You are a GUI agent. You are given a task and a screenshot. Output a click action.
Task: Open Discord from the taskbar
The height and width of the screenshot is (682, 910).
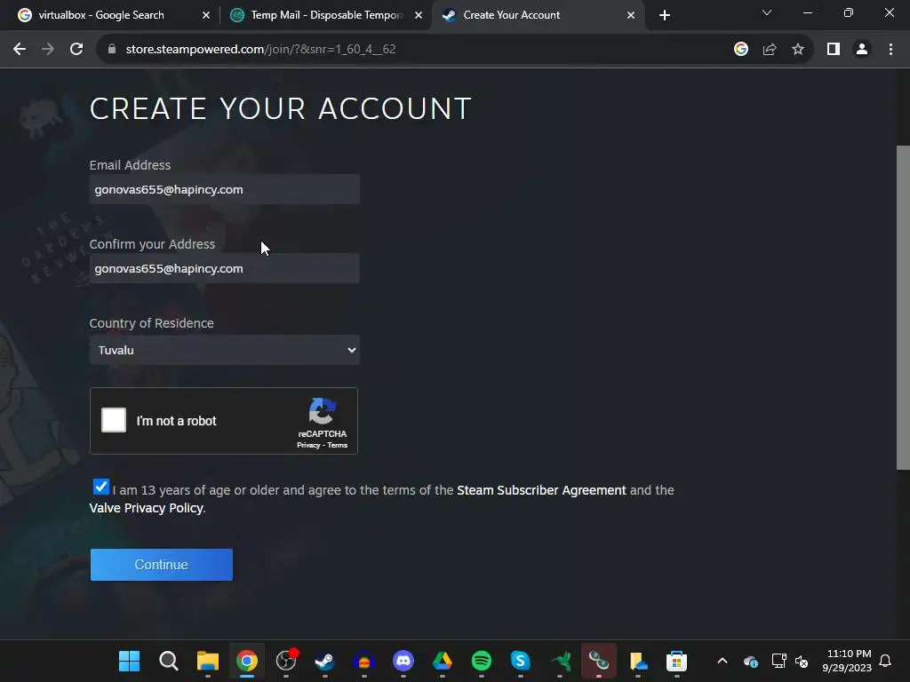pos(403,661)
